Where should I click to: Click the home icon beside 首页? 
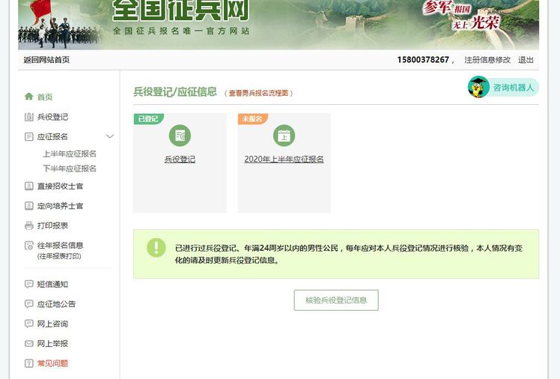(29, 97)
